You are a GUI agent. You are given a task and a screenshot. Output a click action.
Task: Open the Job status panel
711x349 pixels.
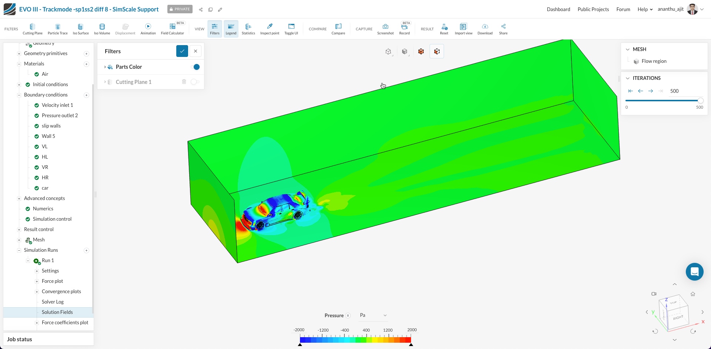coord(49,339)
